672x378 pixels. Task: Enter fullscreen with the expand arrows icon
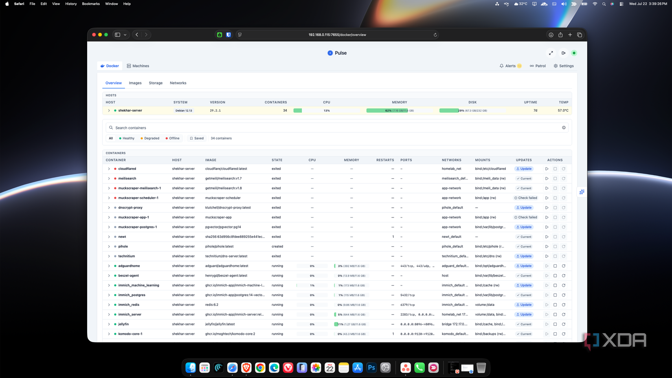pos(551,53)
